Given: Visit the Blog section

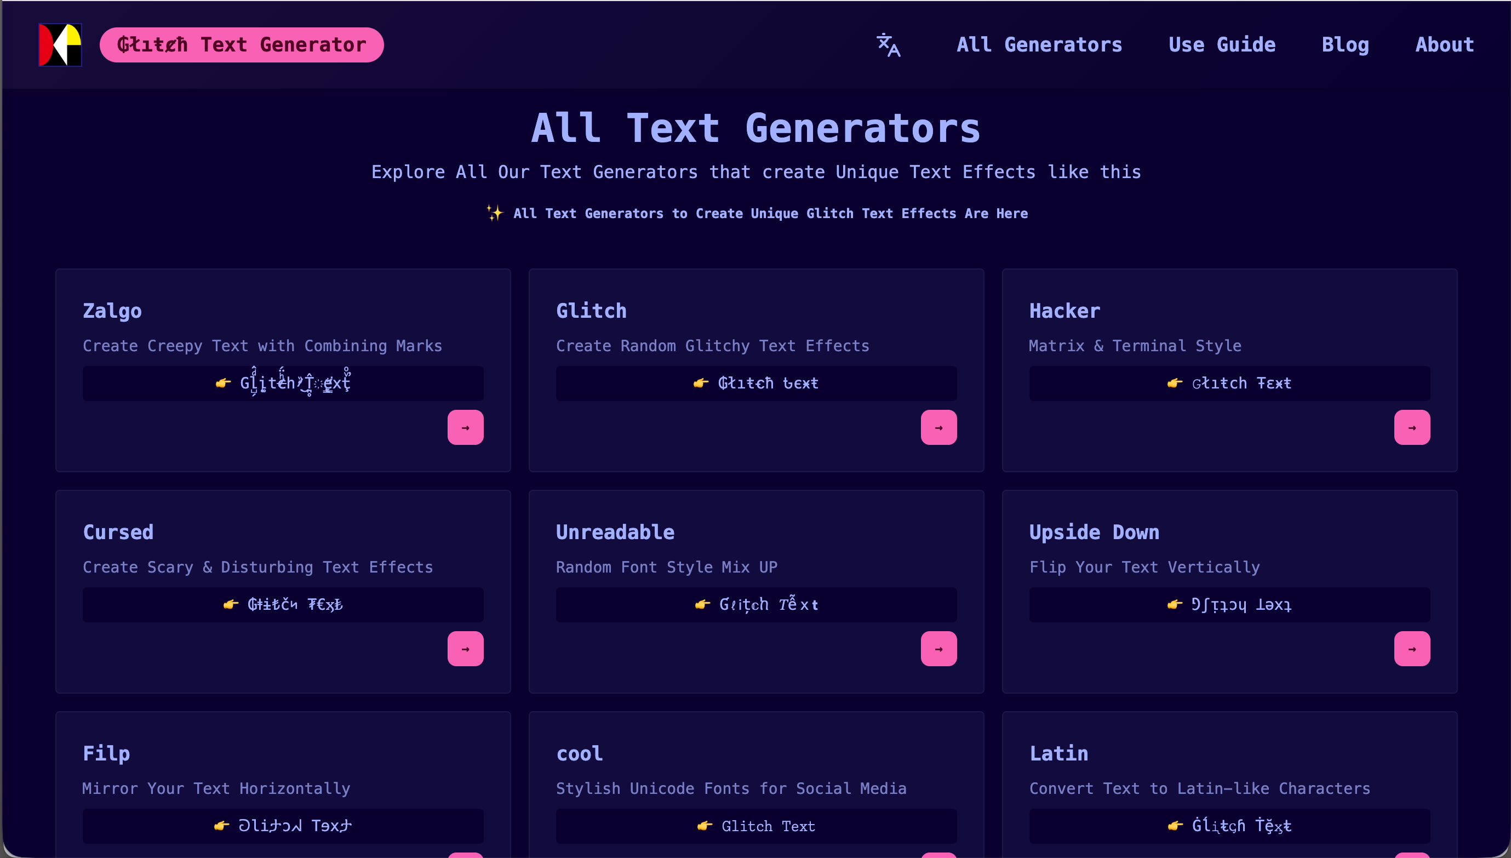Looking at the screenshot, I should pos(1345,45).
